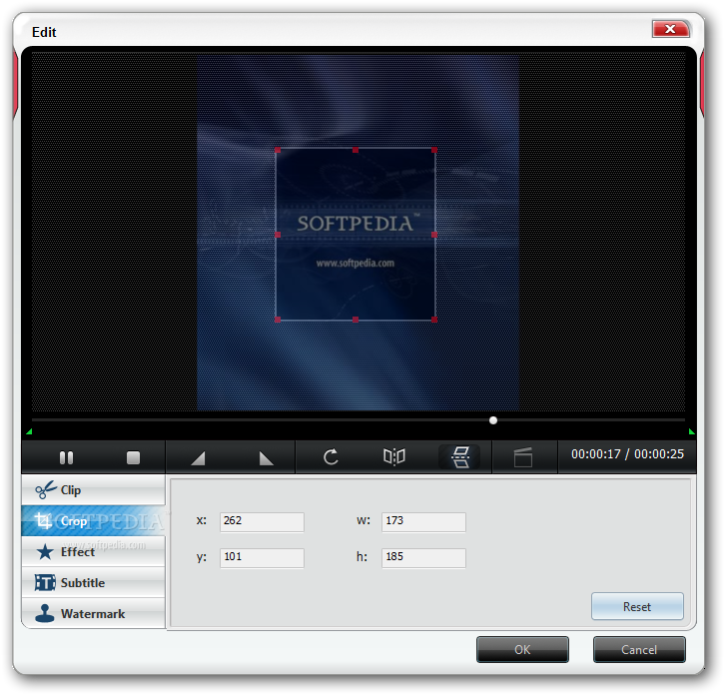
Task: Set the clip start point marker icon
Action: click(x=199, y=458)
